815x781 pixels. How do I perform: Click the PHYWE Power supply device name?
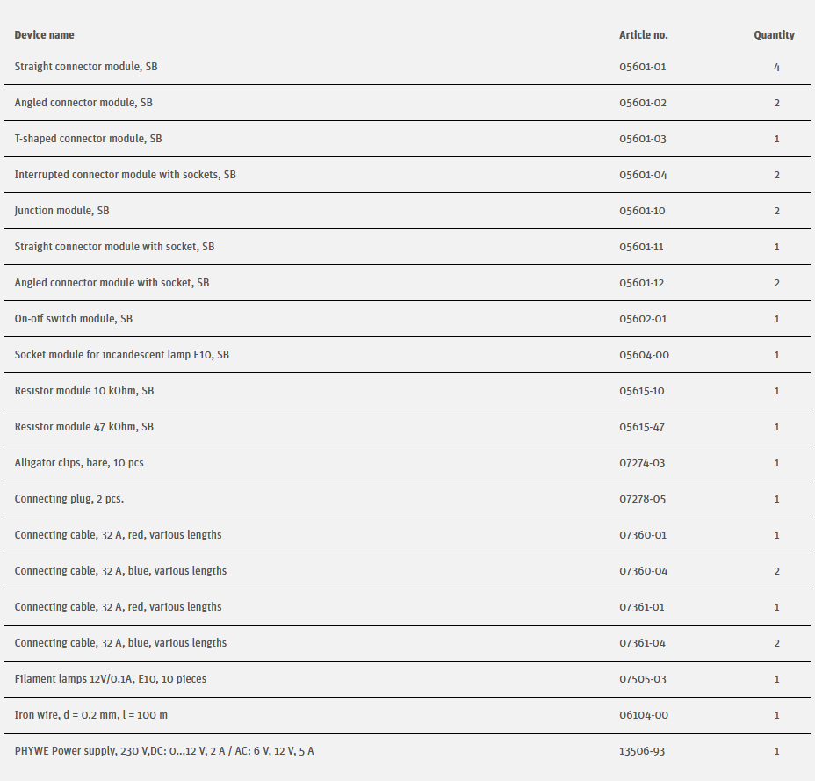[x=164, y=751]
